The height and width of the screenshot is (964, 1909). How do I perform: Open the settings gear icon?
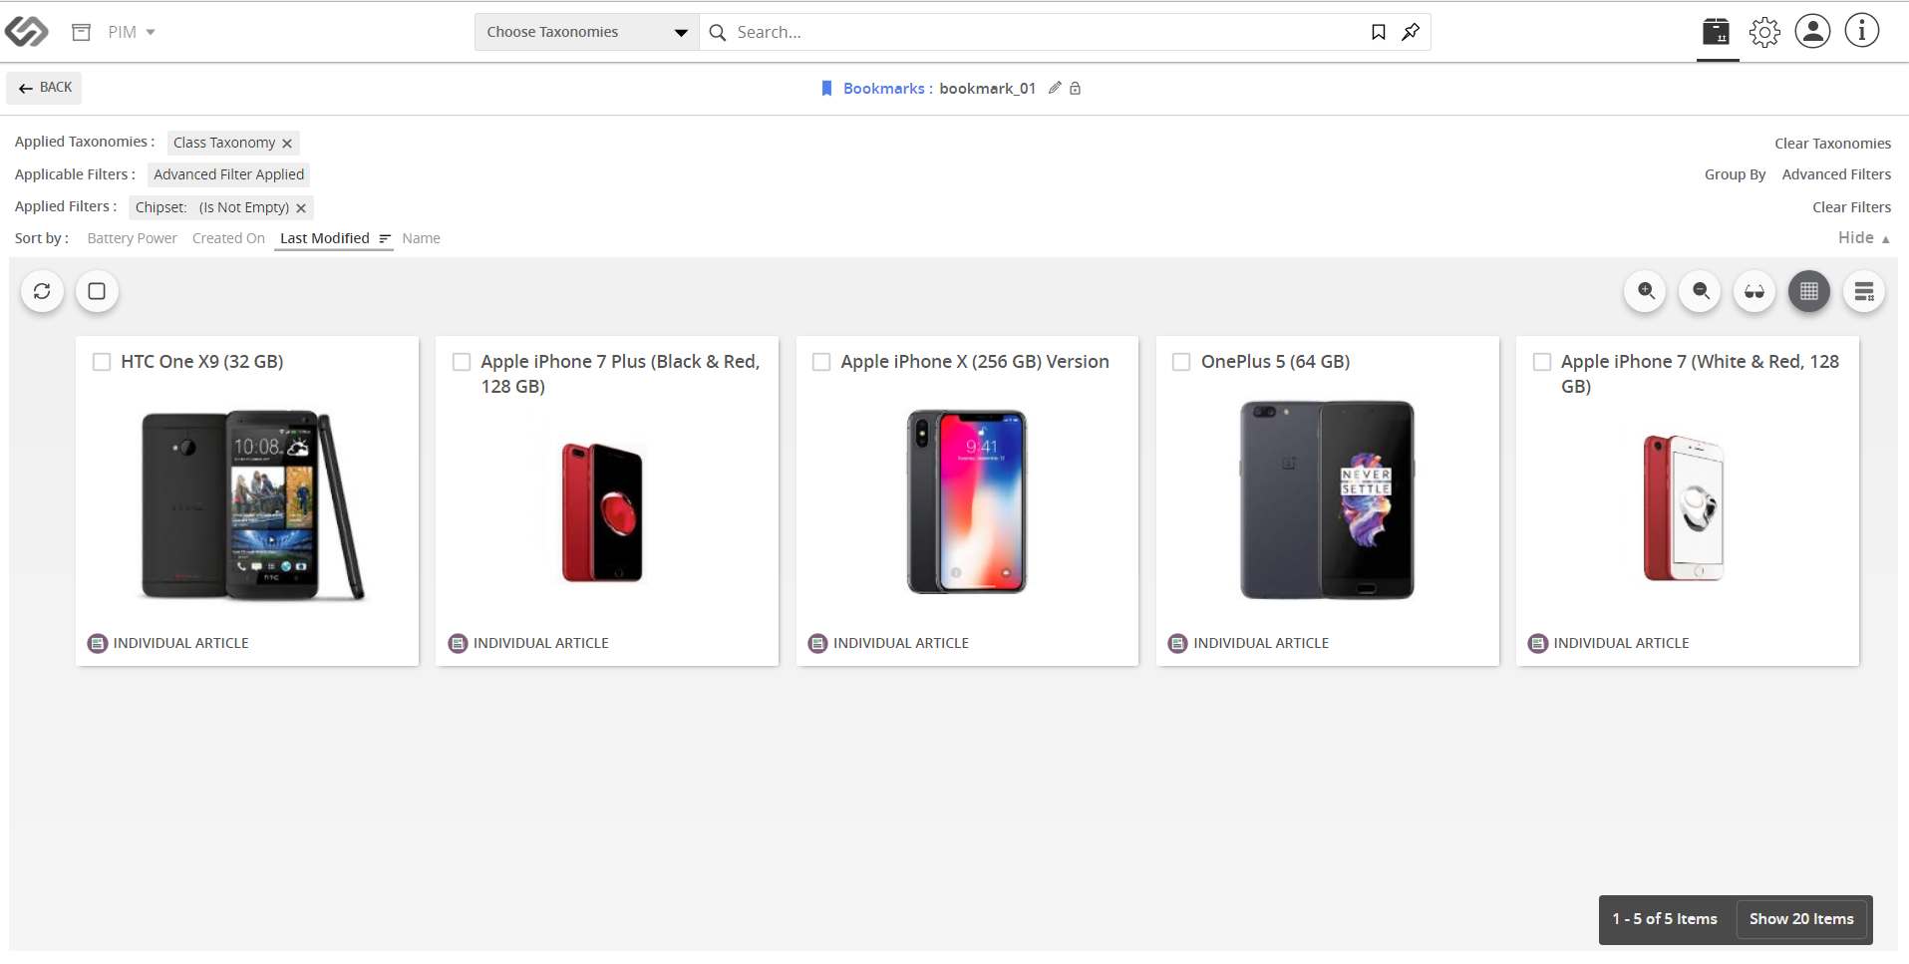(x=1764, y=32)
